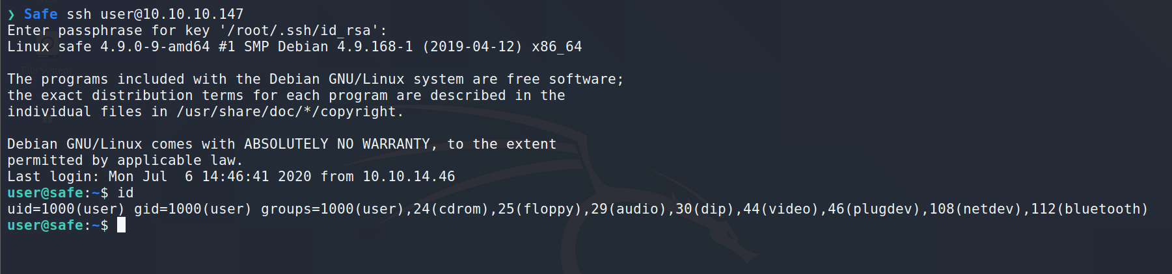Click the date (2019-04-12) in the banner

click(472, 47)
